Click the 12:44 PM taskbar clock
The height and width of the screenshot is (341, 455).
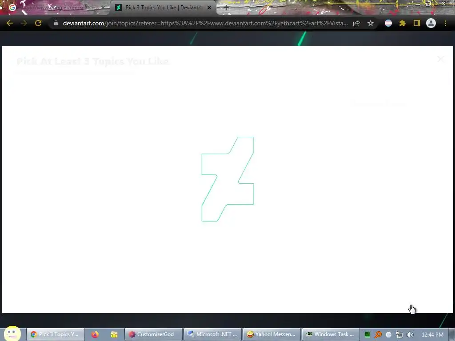pyautogui.click(x=432, y=335)
